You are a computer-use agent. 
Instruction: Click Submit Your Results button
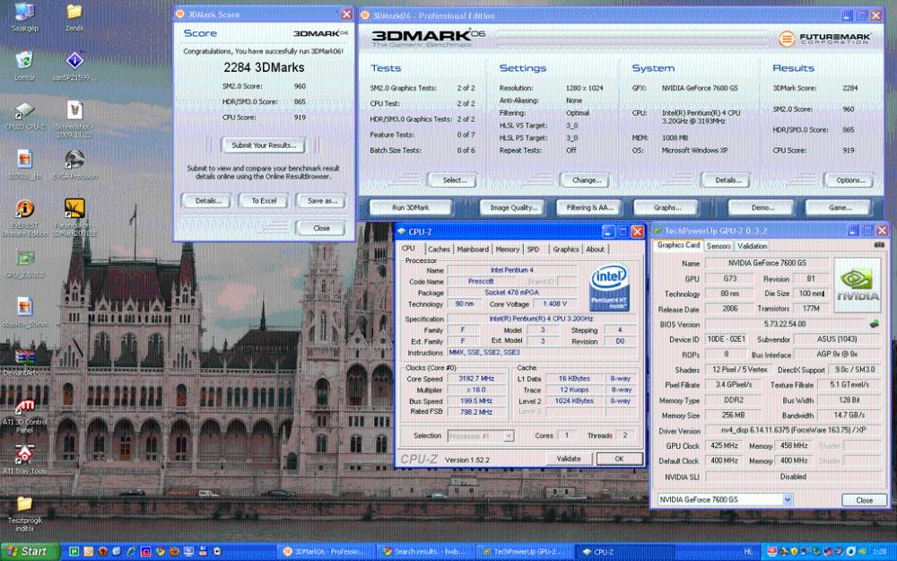click(264, 145)
